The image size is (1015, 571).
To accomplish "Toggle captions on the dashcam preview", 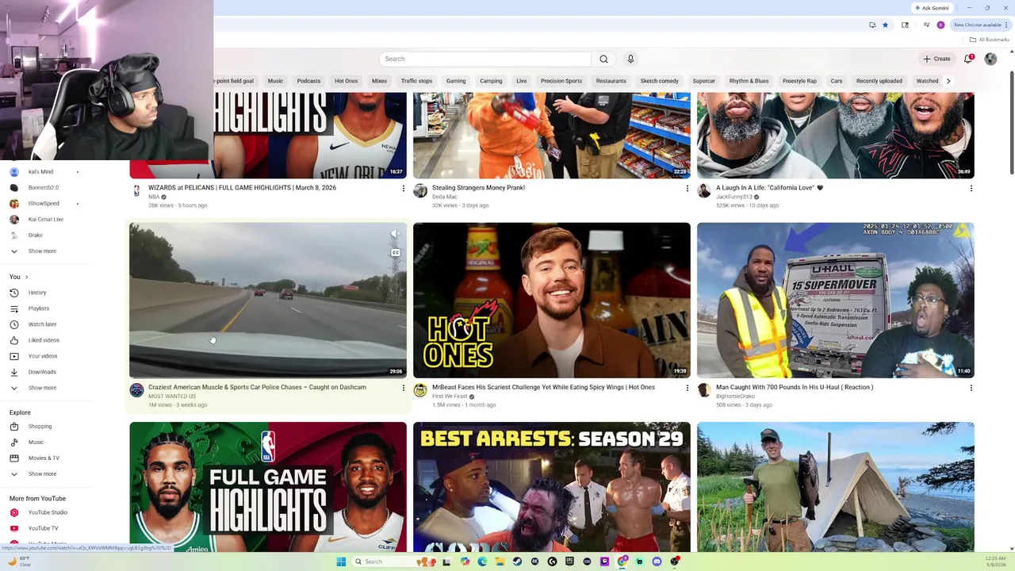I will (x=395, y=253).
